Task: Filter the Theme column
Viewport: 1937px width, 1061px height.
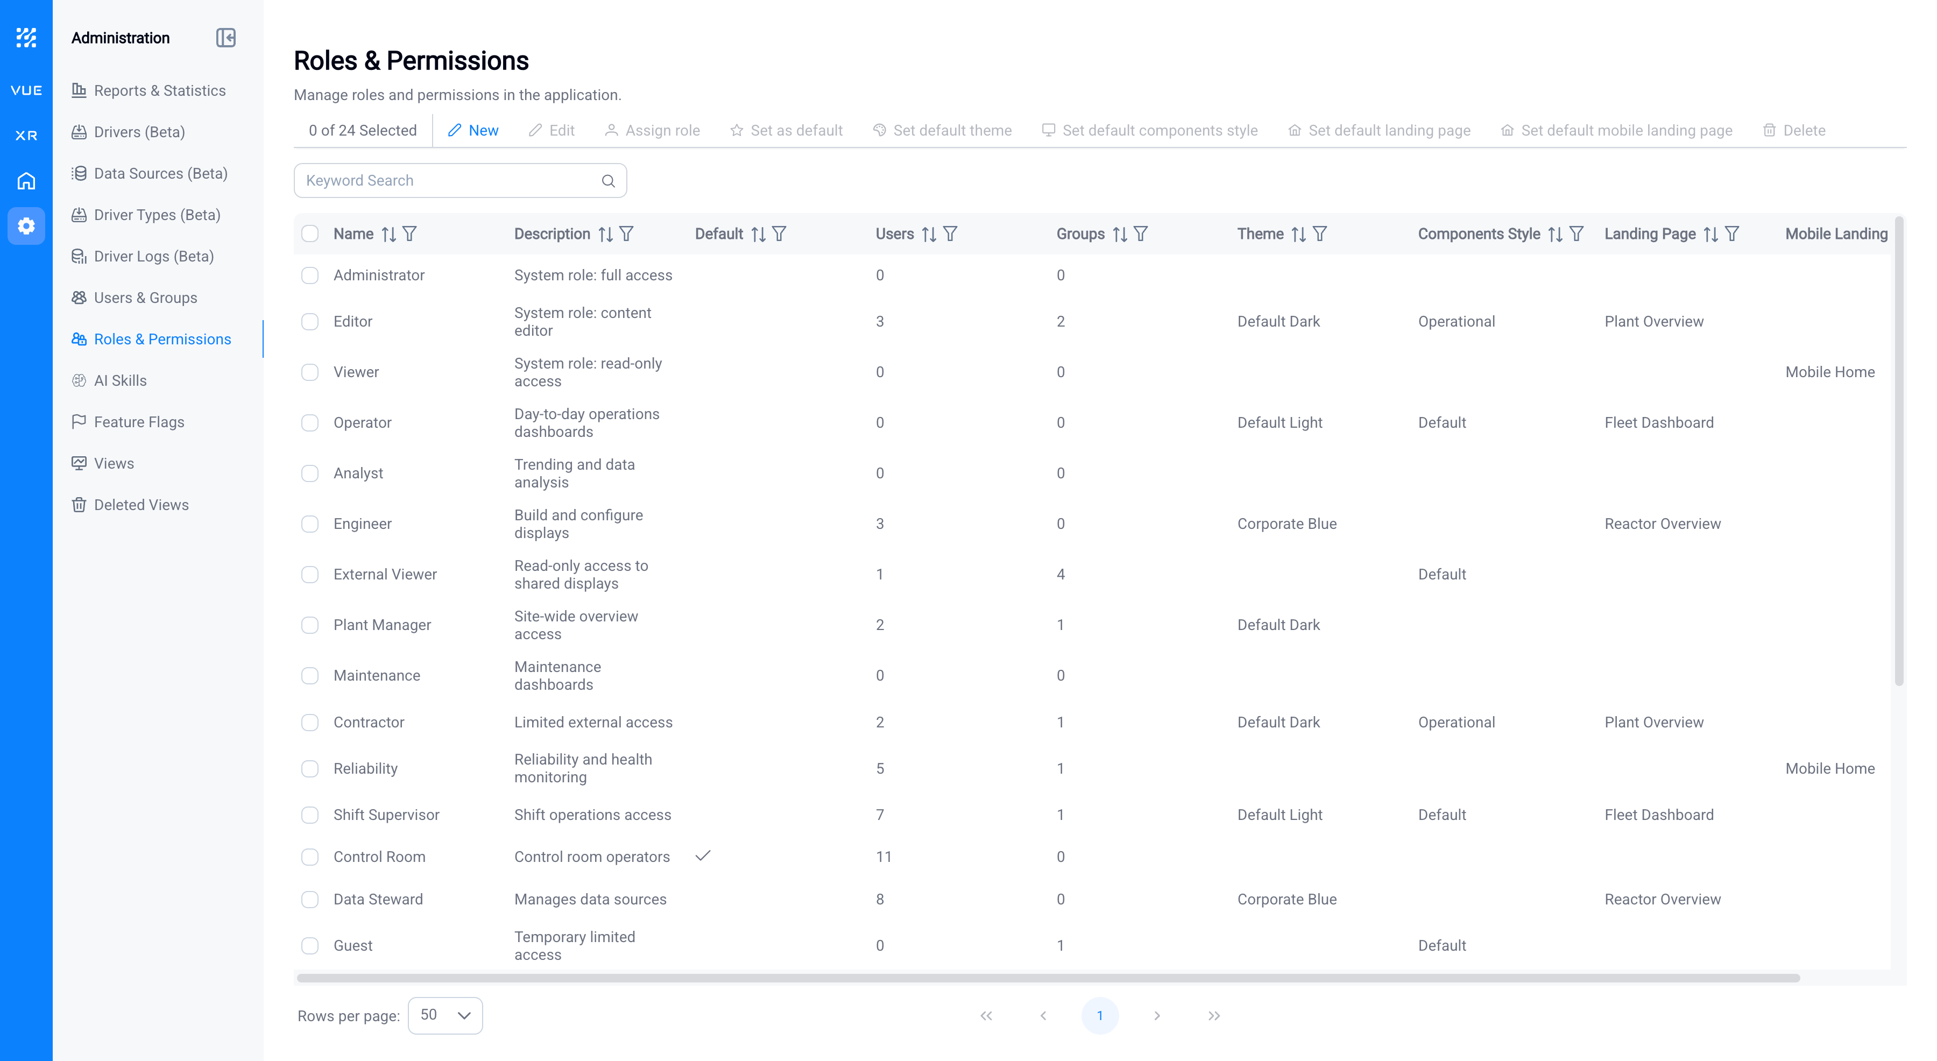Action: 1320,234
